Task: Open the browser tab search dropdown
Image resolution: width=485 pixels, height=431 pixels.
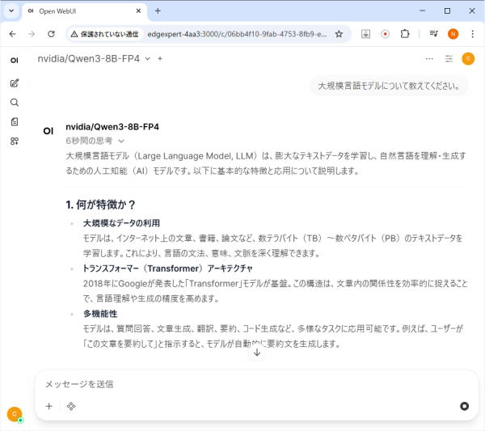Action: click(x=11, y=11)
